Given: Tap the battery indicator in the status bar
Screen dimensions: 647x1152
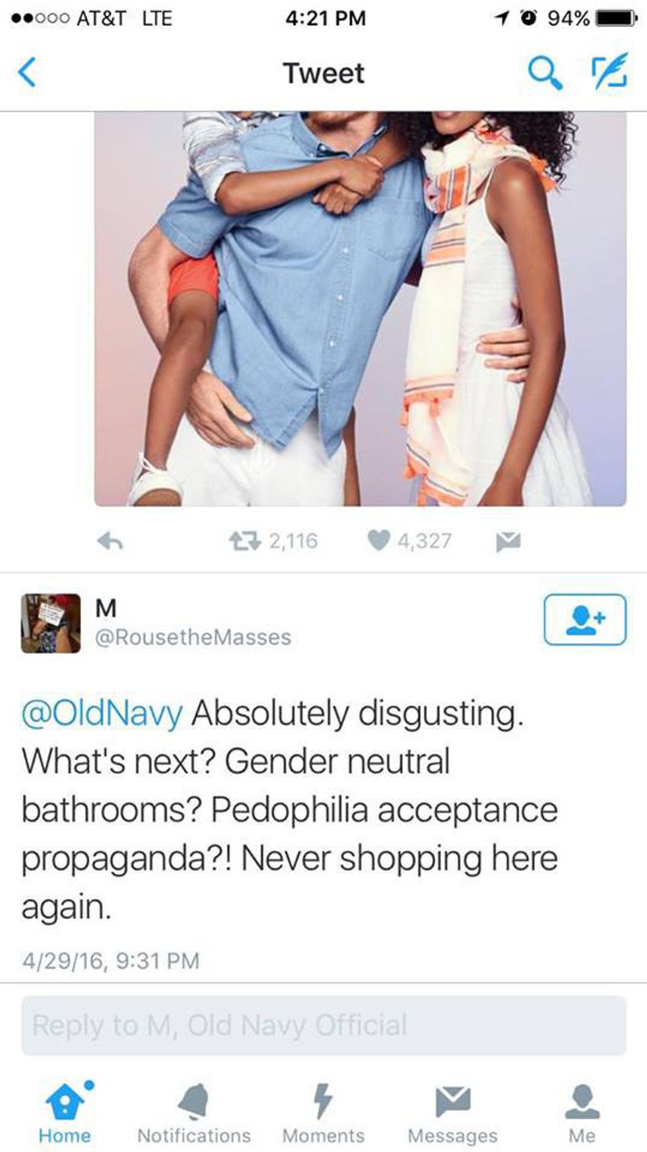Looking at the screenshot, I should click(x=616, y=18).
